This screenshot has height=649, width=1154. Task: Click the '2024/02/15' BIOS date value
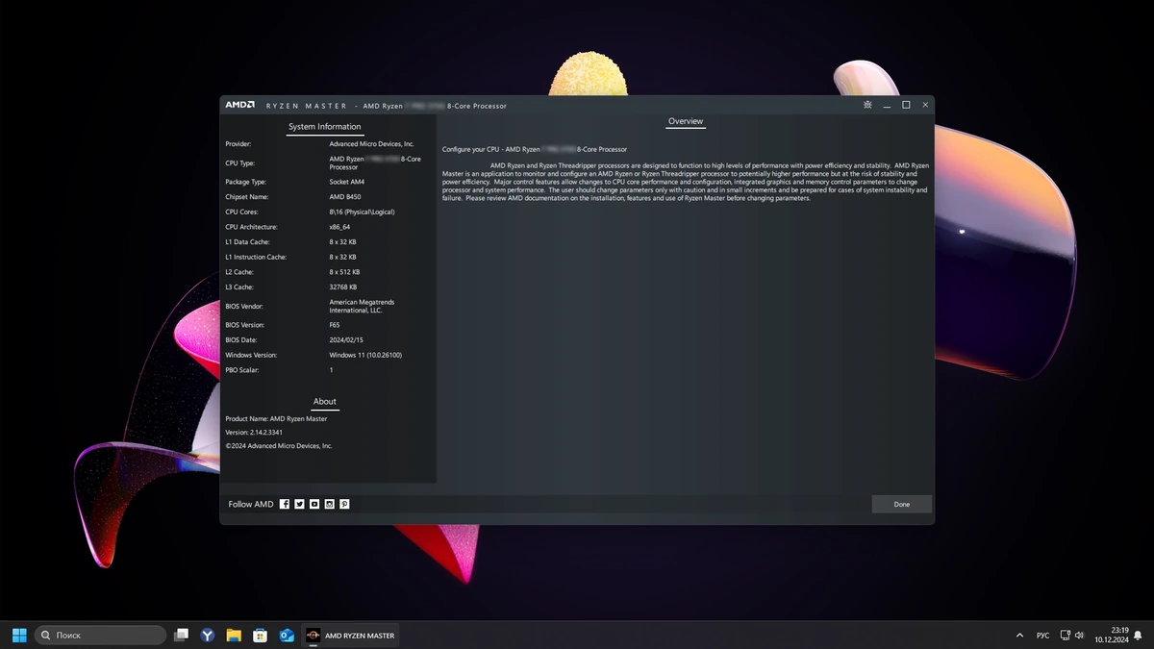(x=344, y=340)
